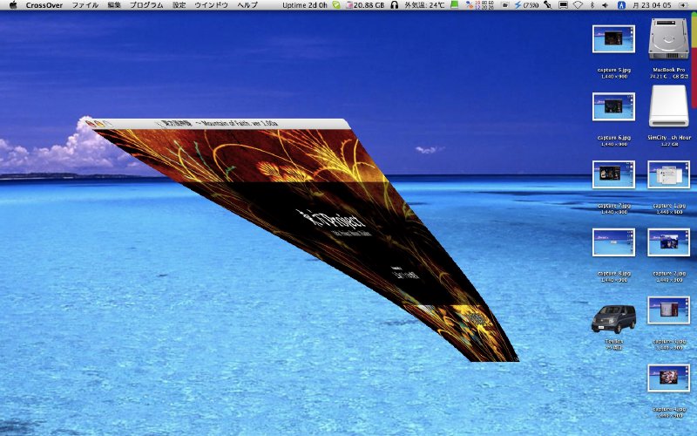Select capture 4.jpg desktop thumbnail

(668, 378)
